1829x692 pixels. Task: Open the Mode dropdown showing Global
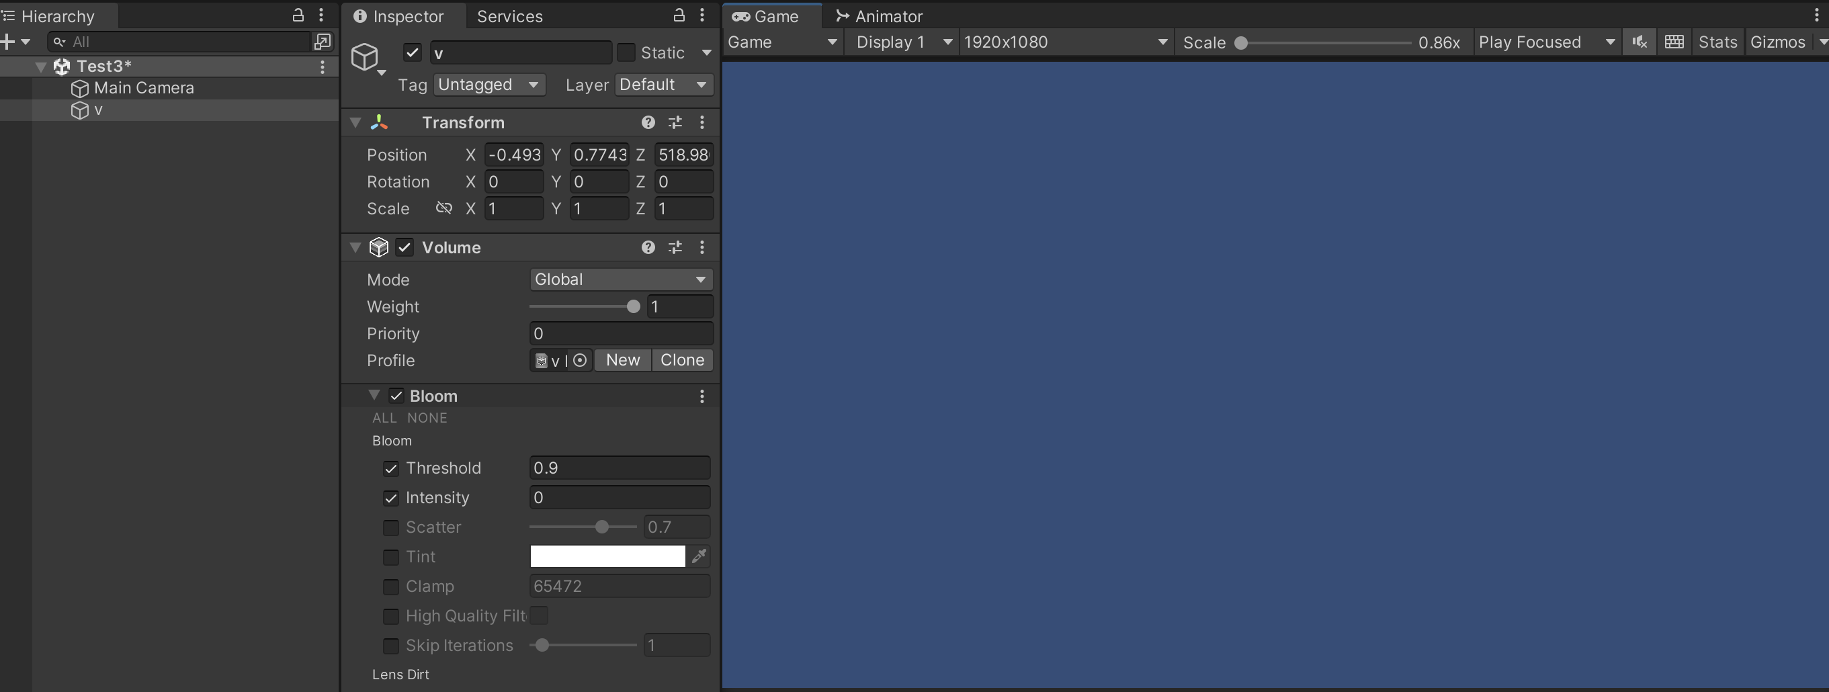tap(620, 279)
